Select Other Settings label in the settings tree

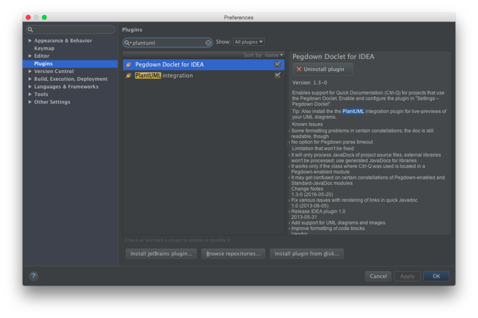[x=52, y=102]
